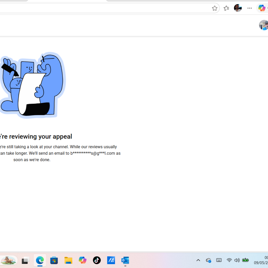Screen dimensions: 268x268
Task: Open File Explorer from the taskbar
Action: [x=68, y=260]
